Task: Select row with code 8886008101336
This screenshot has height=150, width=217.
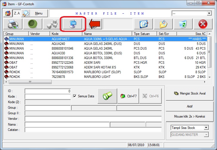Action: 105,58
